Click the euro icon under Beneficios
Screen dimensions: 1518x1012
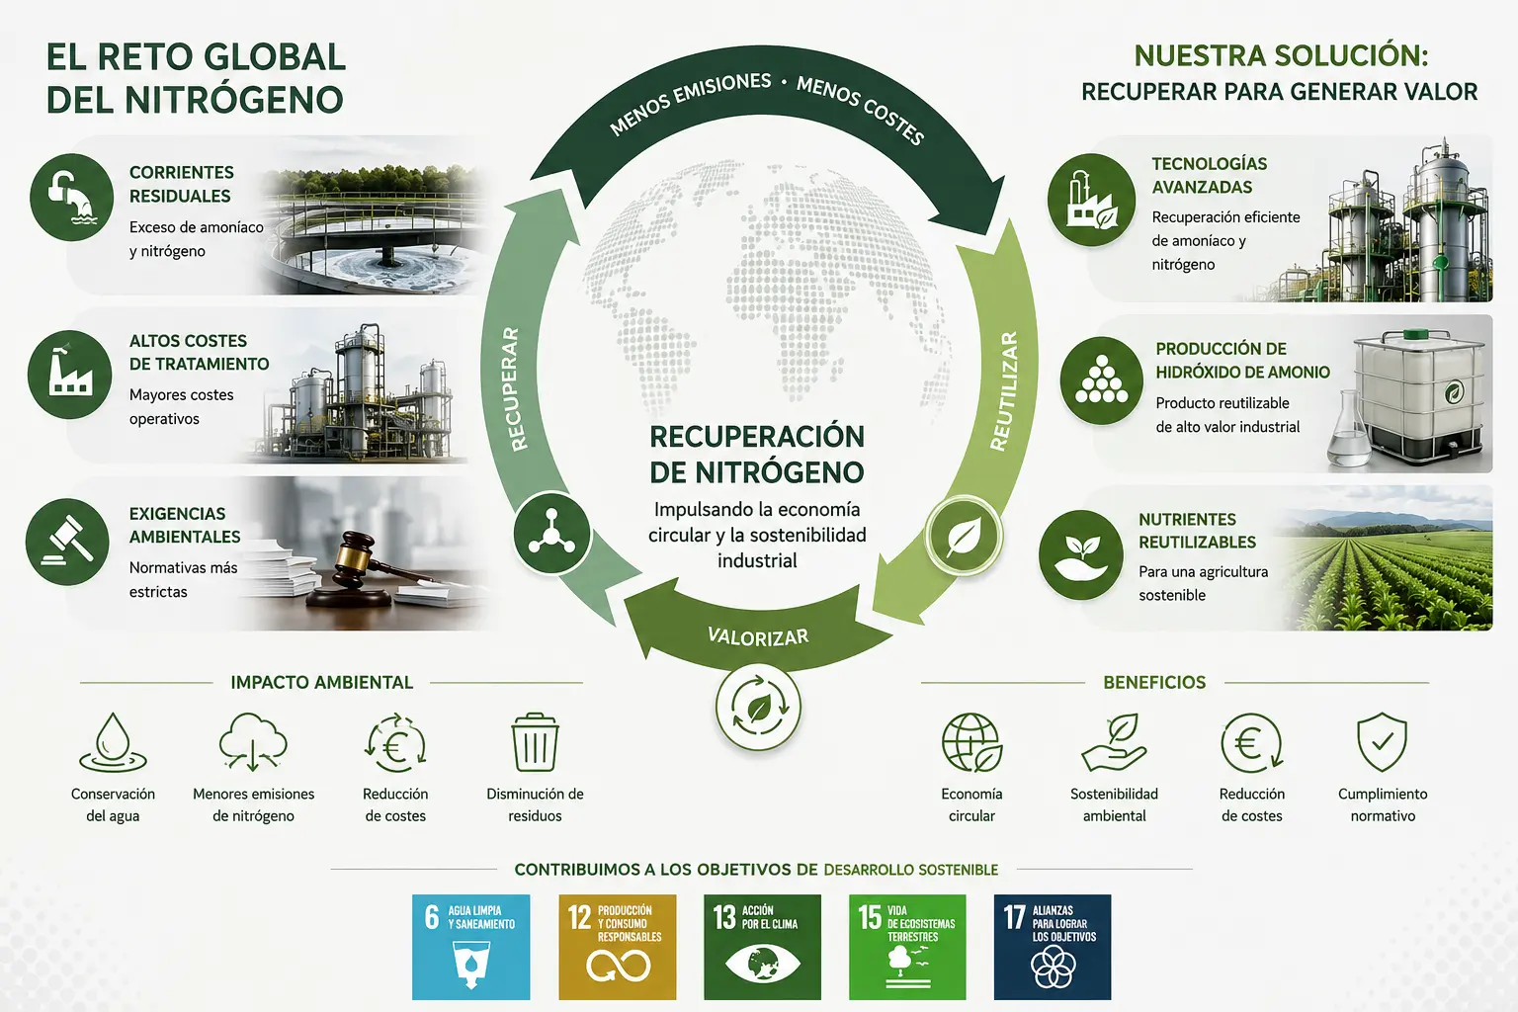1251,743
